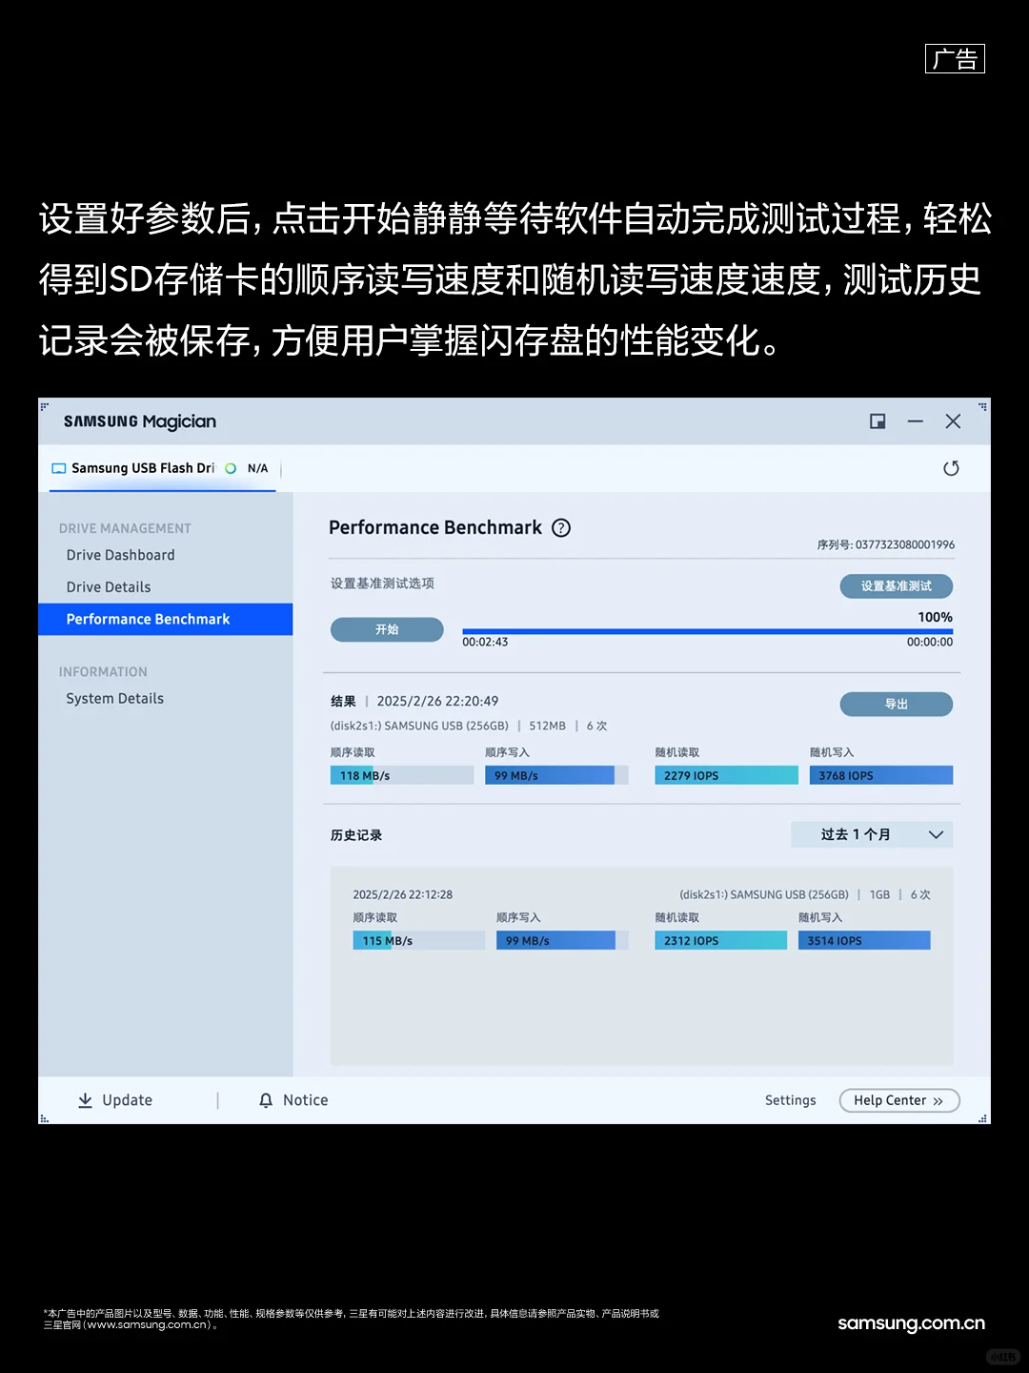The width and height of the screenshot is (1029, 1373).
Task: Click the 设置基准测试 button
Action: [x=896, y=585]
